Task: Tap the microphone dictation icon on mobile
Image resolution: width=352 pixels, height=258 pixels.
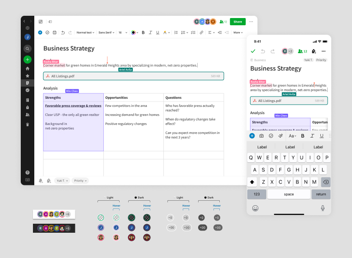Action: point(323,208)
